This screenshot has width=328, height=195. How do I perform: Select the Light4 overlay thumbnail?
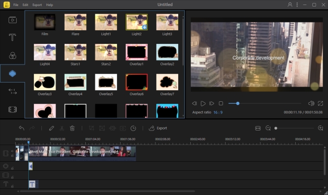coord(45,52)
